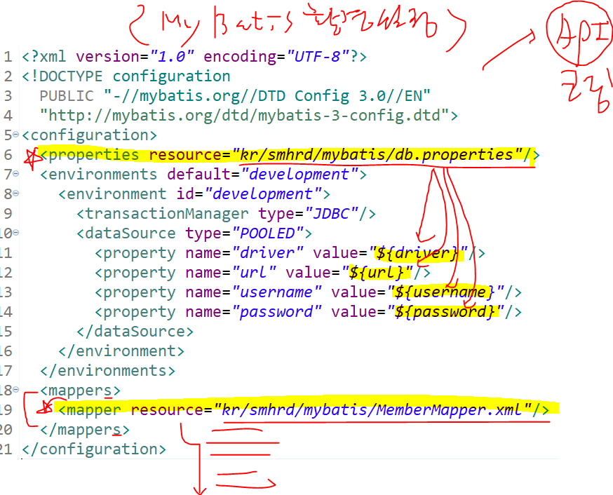Image resolution: width=613 pixels, height=495 pixels.
Task: Click the closing </environment> tag
Action: [x=121, y=351]
